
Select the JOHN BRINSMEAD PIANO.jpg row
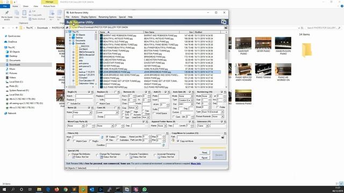click(x=160, y=72)
